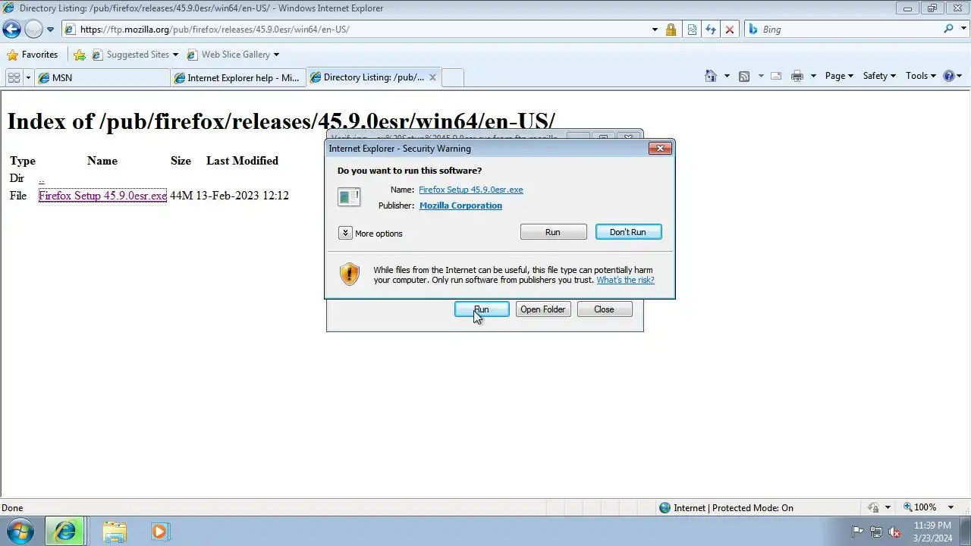This screenshot has width=971, height=546.
Task: Click the Forward navigation arrow
Action: pos(33,30)
